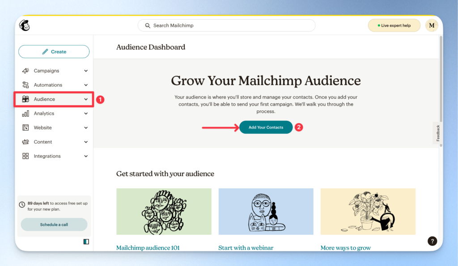
Task: Open the yellow plant illustration thumbnail
Action: pos(368,212)
